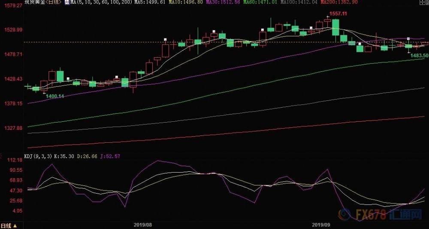Click the 1483.50 low price label

419,56
